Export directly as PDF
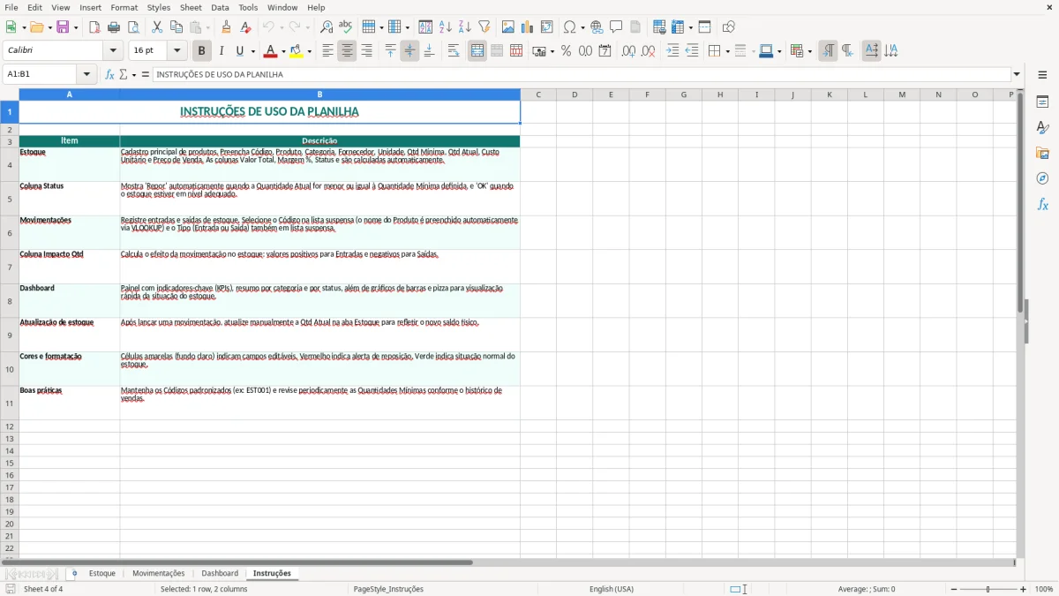Viewport: 1059px width, 596px height. click(x=94, y=27)
